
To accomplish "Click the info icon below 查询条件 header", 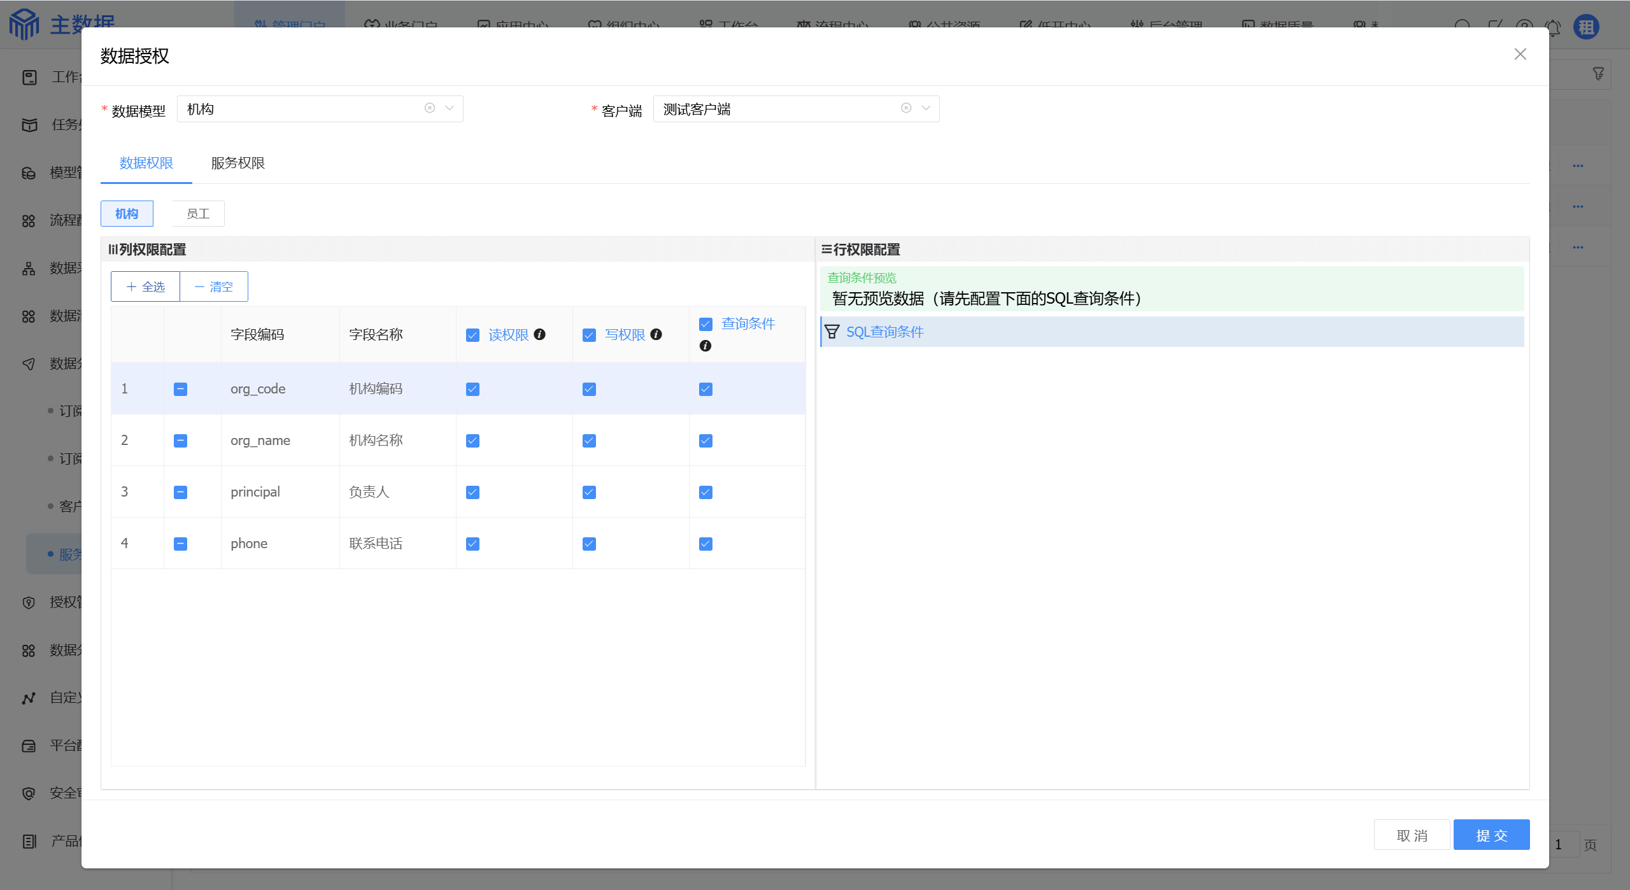I will 705,346.
